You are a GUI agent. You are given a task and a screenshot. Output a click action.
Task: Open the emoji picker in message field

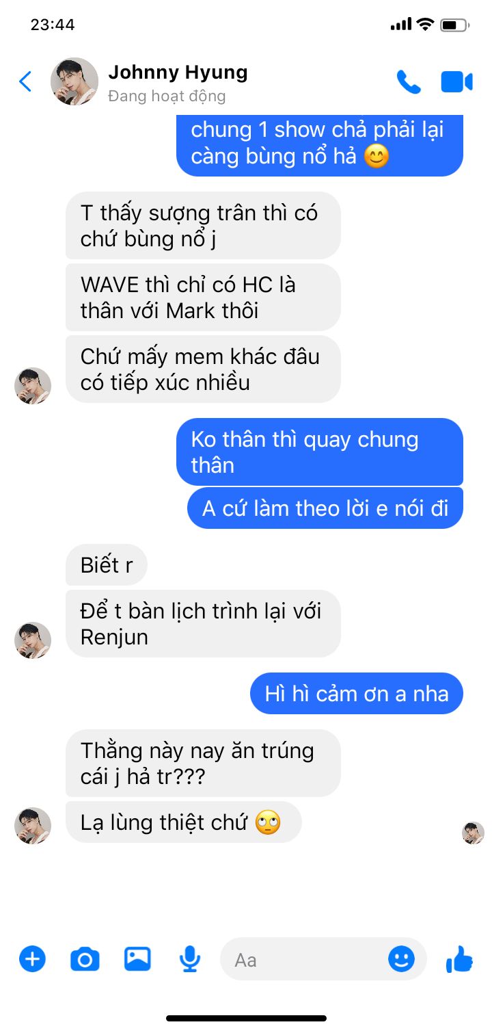(x=401, y=958)
